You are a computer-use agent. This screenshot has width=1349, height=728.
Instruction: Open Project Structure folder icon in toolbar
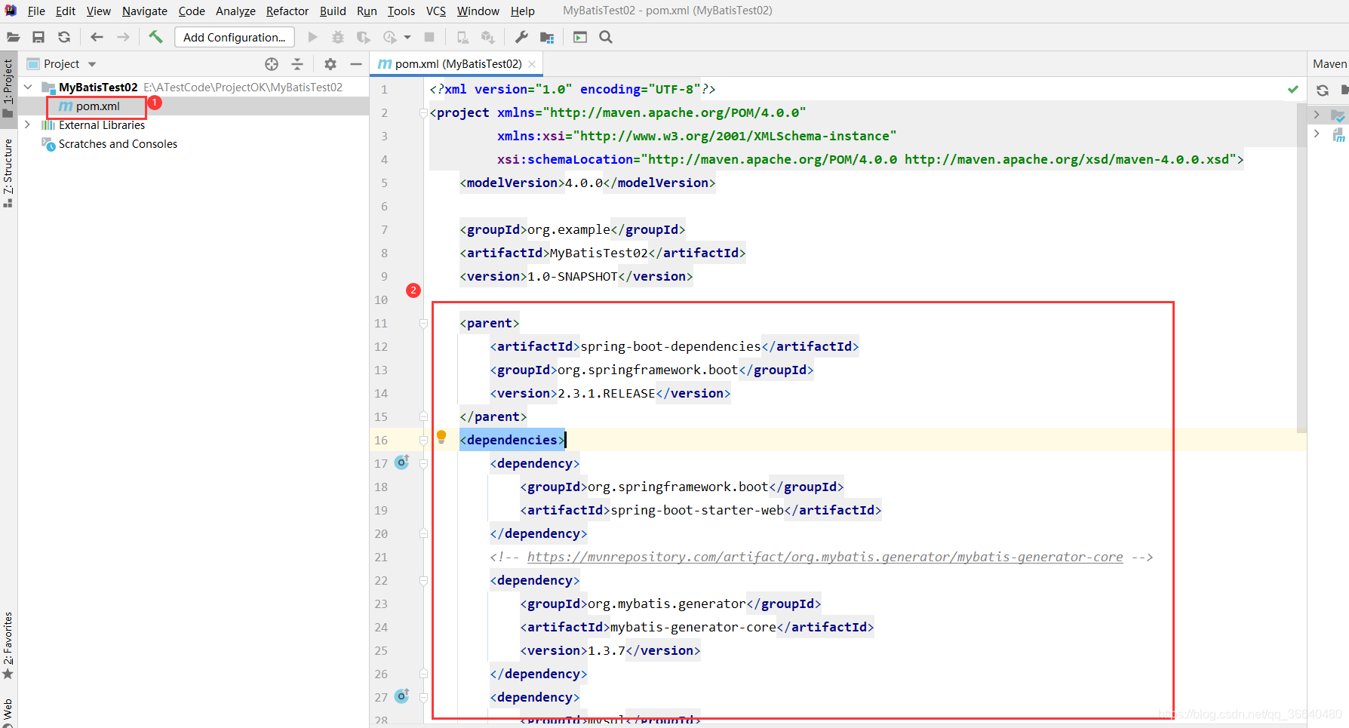[x=547, y=37]
